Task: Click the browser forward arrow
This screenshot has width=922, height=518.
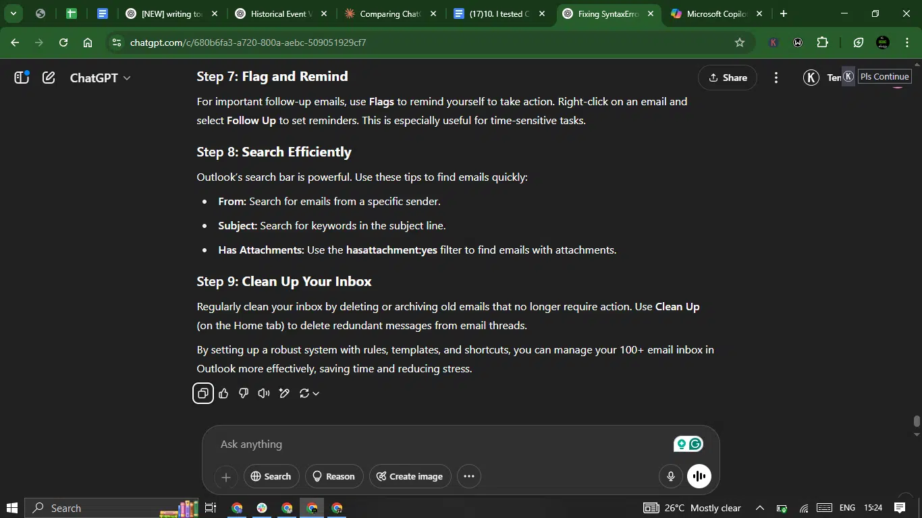Action: pos(39,42)
